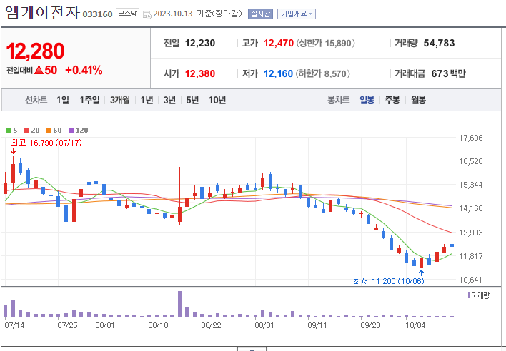Click the 최고 16,790 (07/17) annotation

46,143
